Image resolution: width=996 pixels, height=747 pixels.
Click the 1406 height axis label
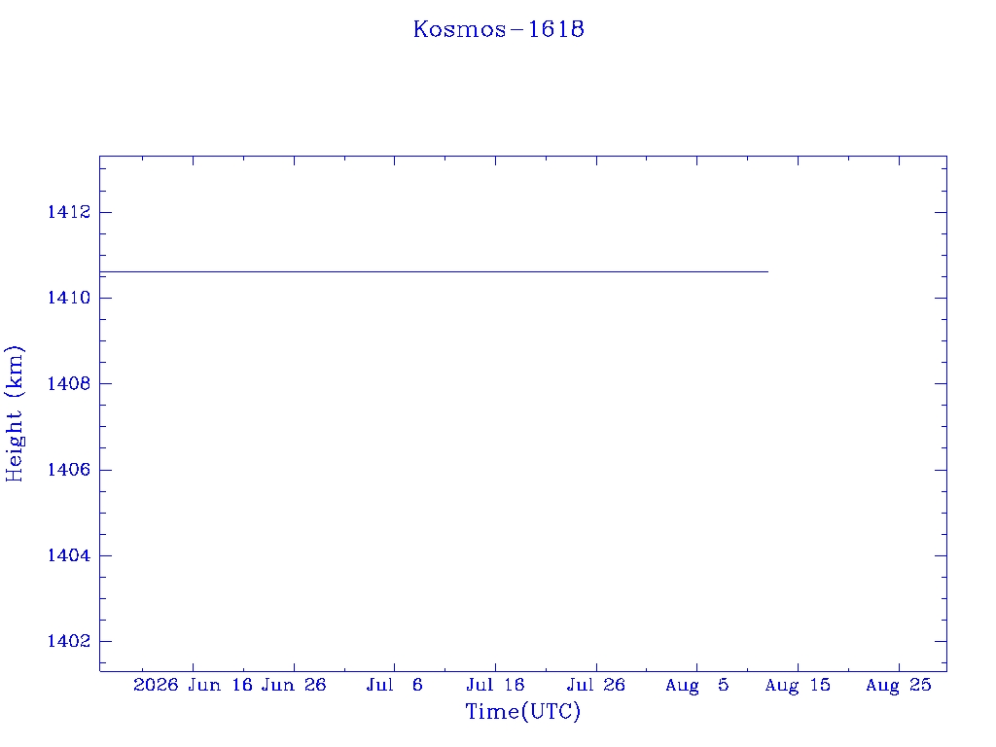pos(69,470)
